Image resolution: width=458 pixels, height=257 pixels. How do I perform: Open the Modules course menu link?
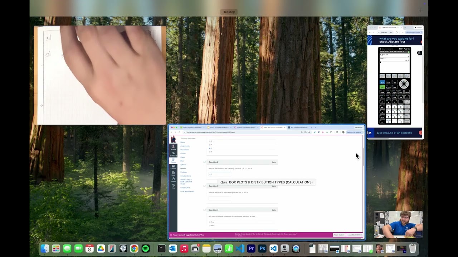click(x=184, y=172)
